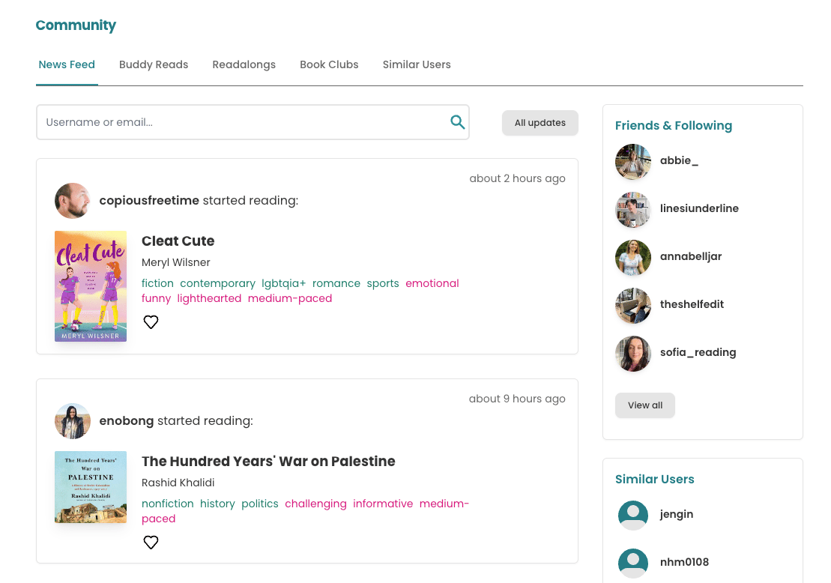Focus the Username or email search field
Screen dimensions: 831x583
click(x=253, y=122)
